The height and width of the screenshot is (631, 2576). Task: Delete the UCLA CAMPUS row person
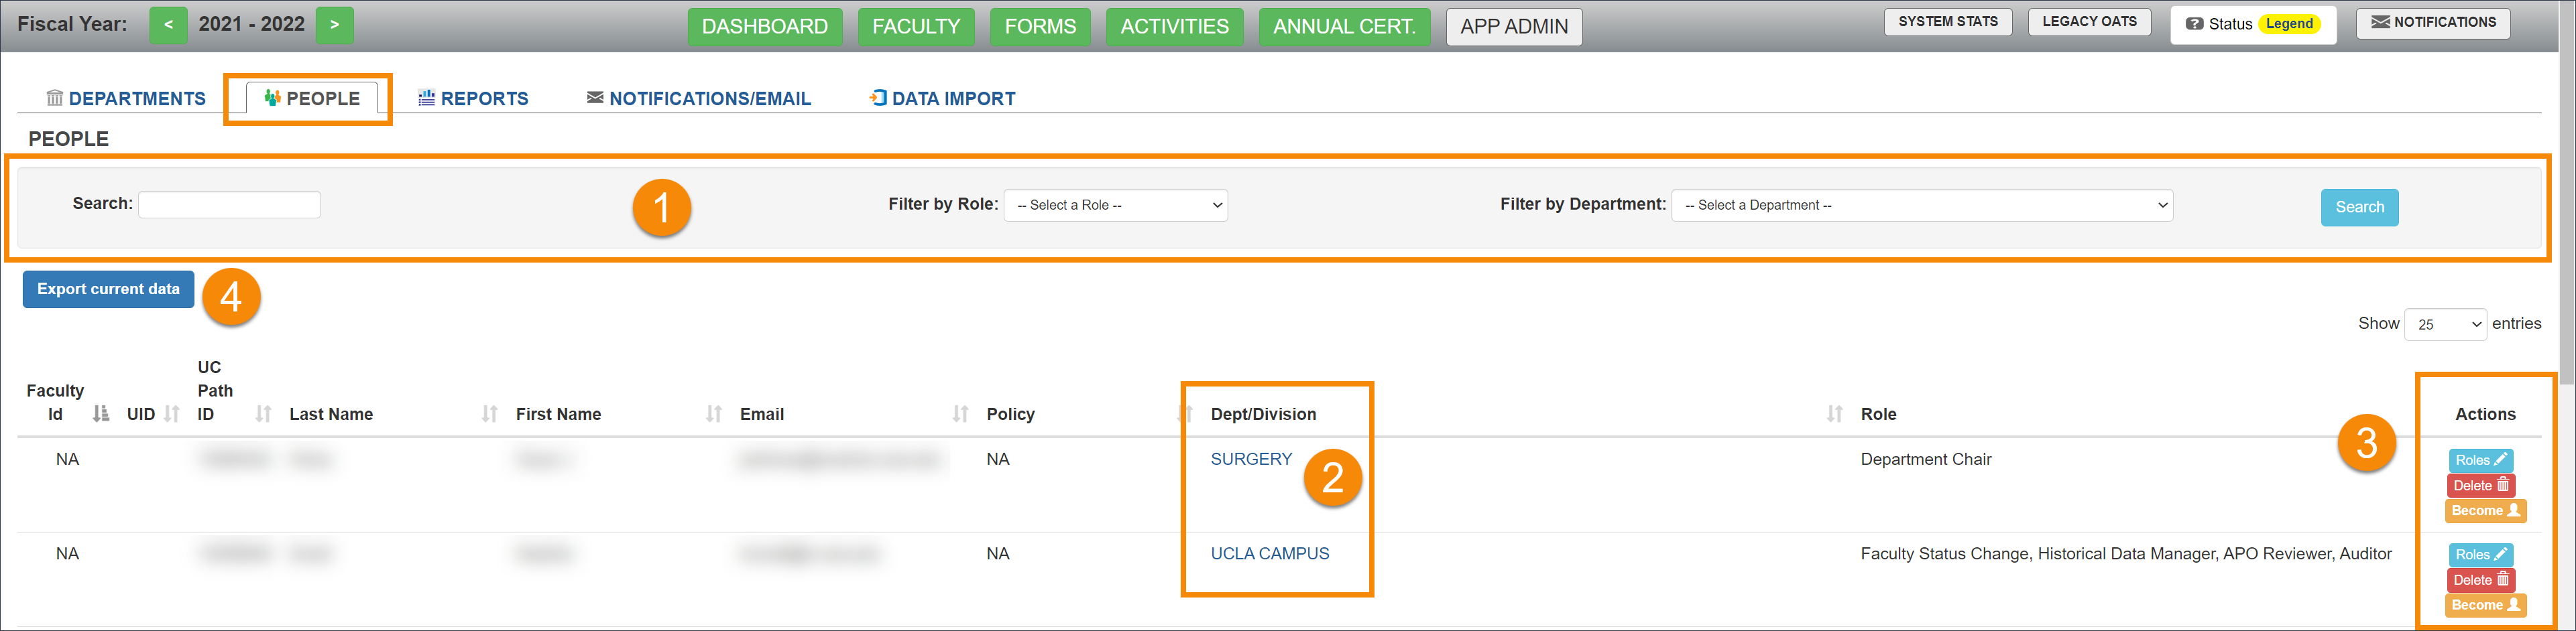click(2480, 580)
